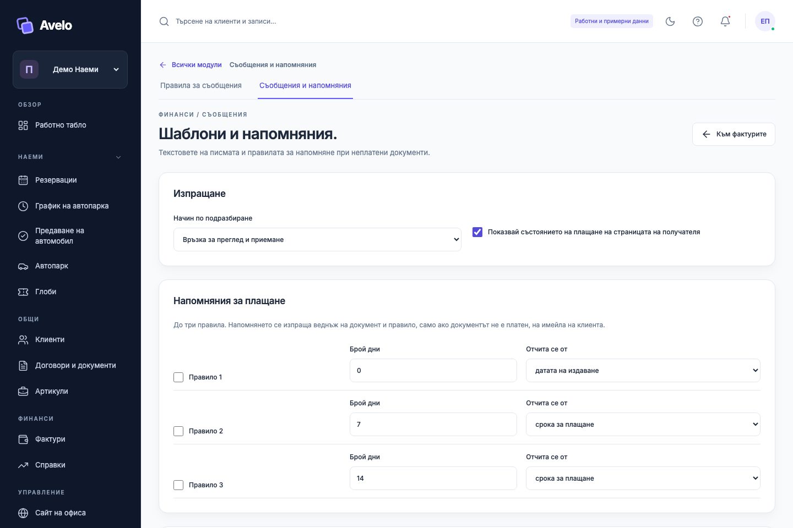The width and height of the screenshot is (793, 528).
Task: Open the Демо Наеми workspace switcher
Action: tap(70, 69)
